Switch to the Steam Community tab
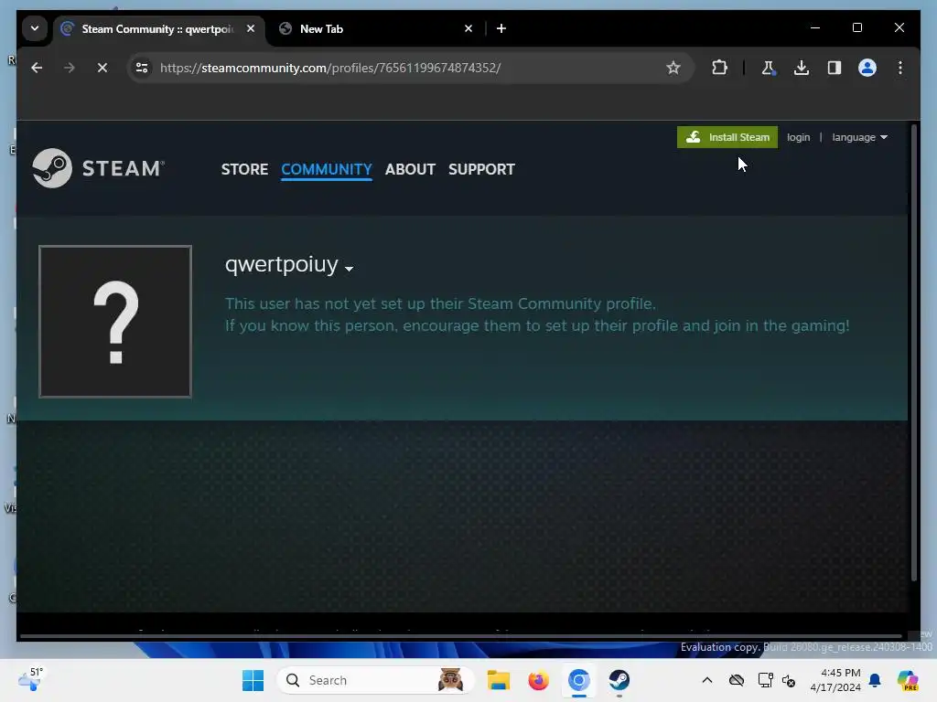 tap(158, 29)
